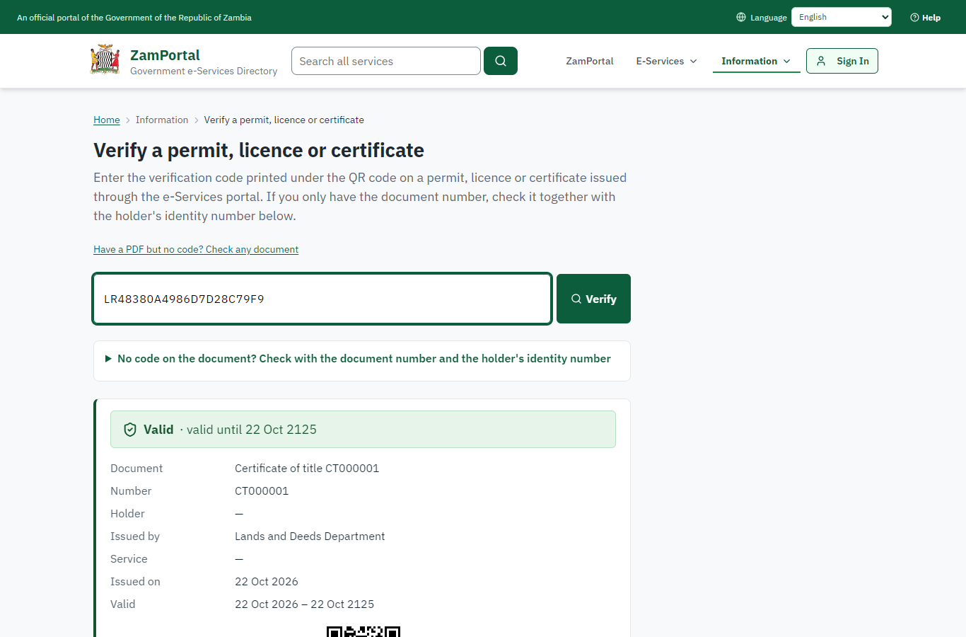The width and height of the screenshot is (966, 637).
Task: Click the official portal banner text
Action: (x=134, y=18)
